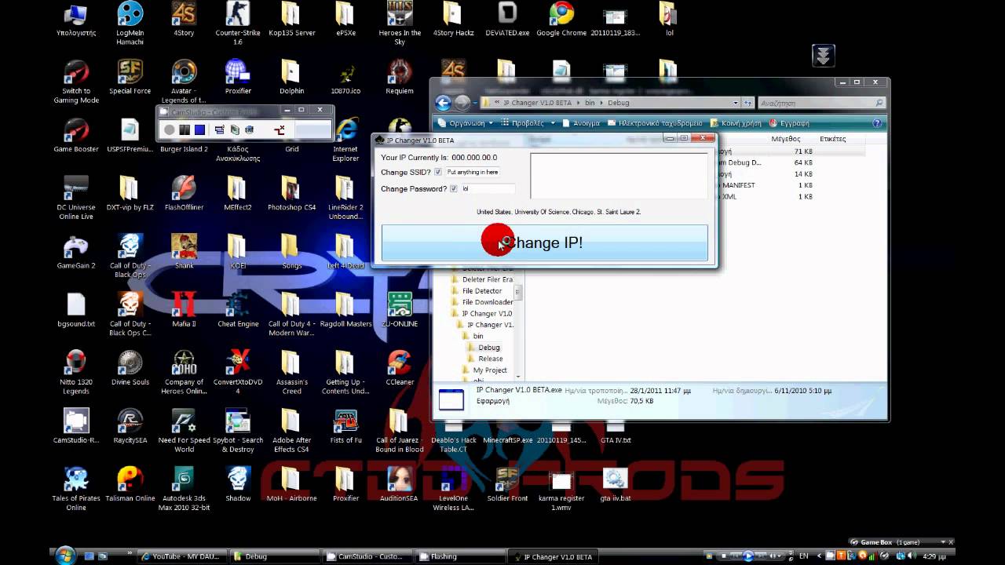
Task: Click the EN language indicator
Action: click(x=803, y=556)
